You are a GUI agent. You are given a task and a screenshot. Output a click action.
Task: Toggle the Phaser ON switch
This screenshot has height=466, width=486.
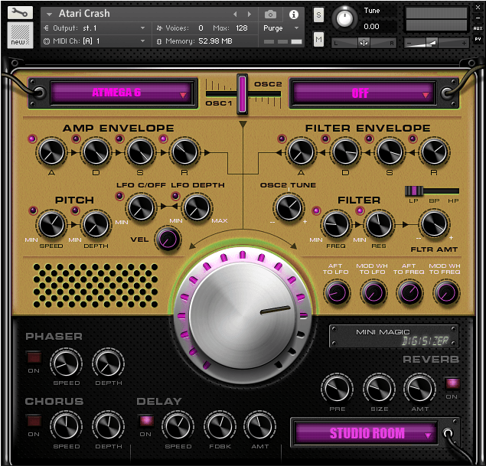[x=34, y=358]
